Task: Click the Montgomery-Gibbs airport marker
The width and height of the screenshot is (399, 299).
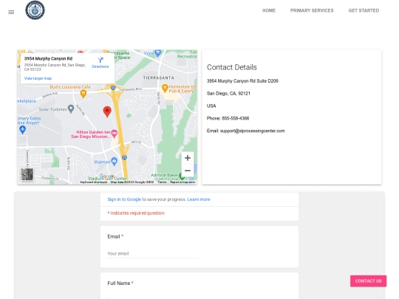Action: click(x=23, y=130)
